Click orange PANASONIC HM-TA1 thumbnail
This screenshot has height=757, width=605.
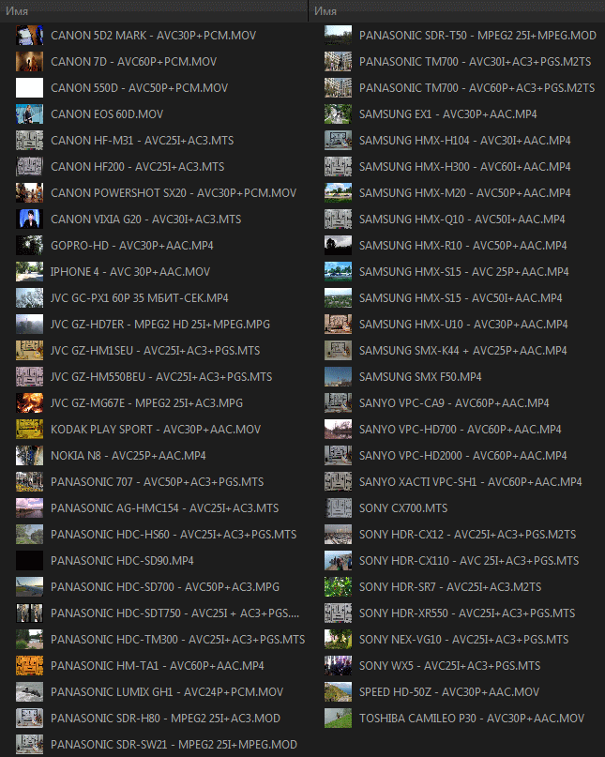click(29, 666)
